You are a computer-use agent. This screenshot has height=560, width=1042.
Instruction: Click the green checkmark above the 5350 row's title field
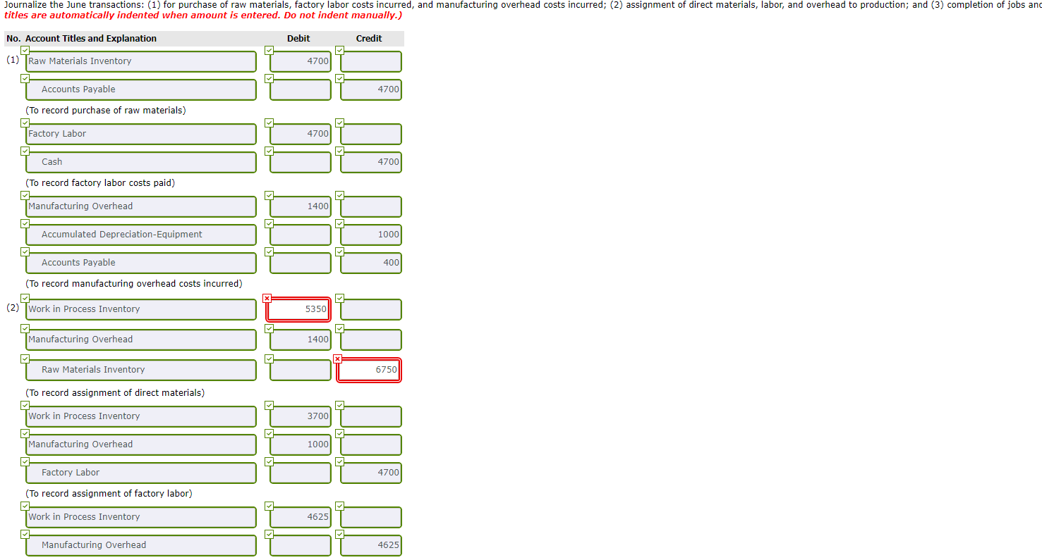(25, 298)
